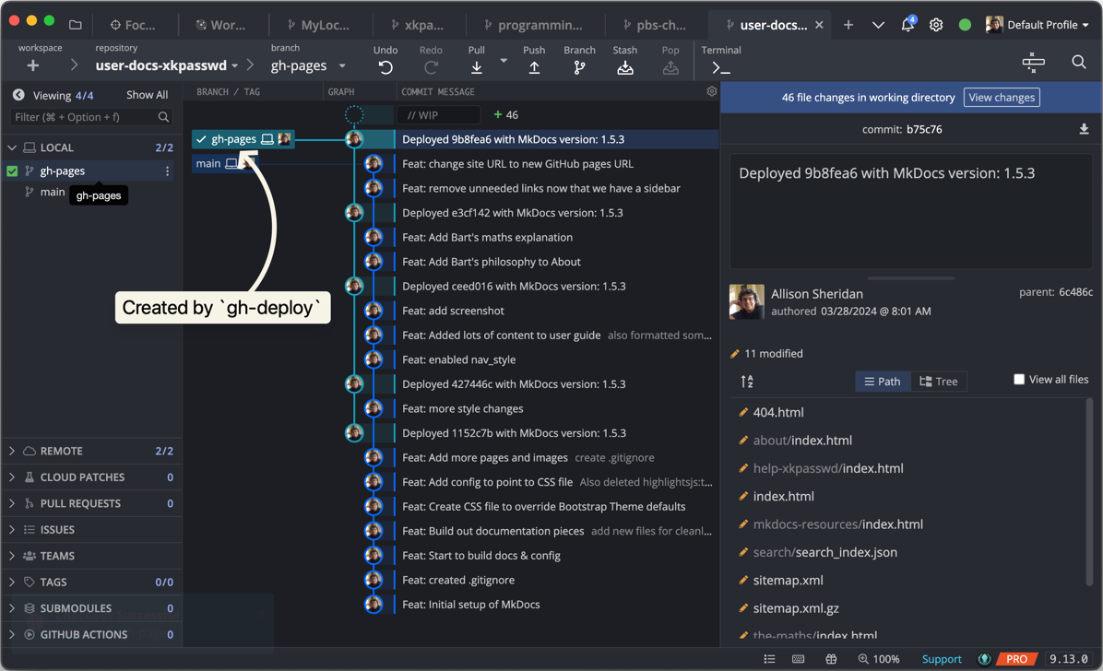1103x671 pixels.
Task: Click the Undo icon in toolbar
Action: (x=385, y=67)
